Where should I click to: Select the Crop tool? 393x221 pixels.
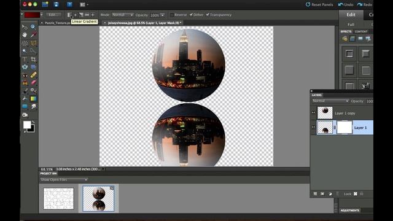(x=33, y=59)
